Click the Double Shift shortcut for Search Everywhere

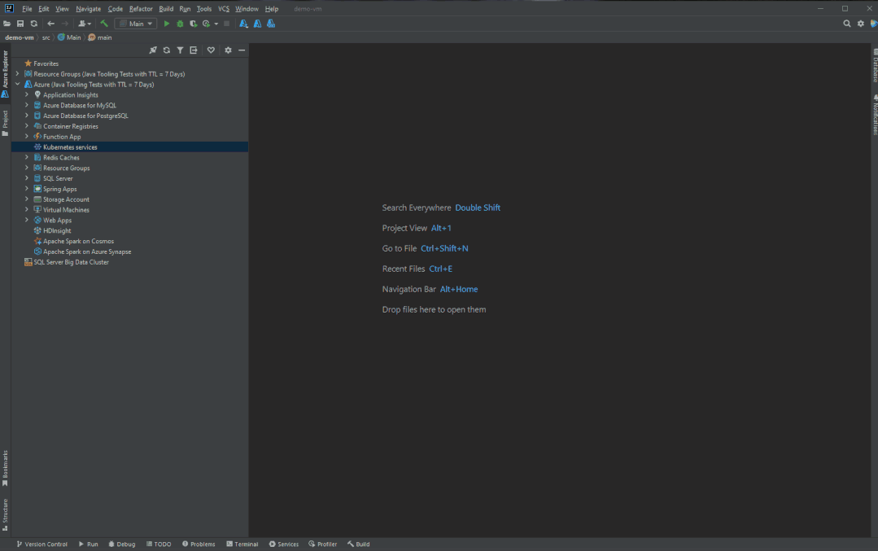point(478,208)
